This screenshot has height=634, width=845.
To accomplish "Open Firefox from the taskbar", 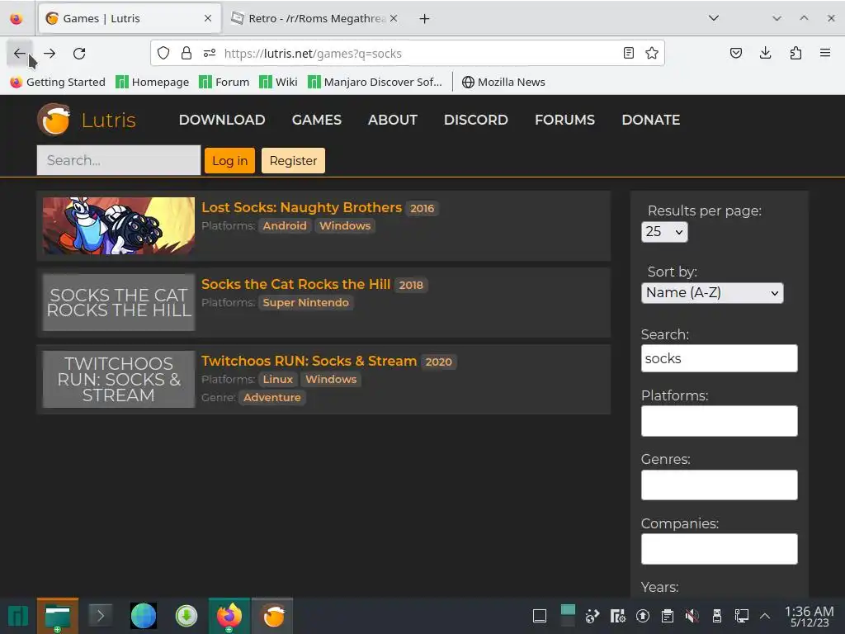I will 229,616.
